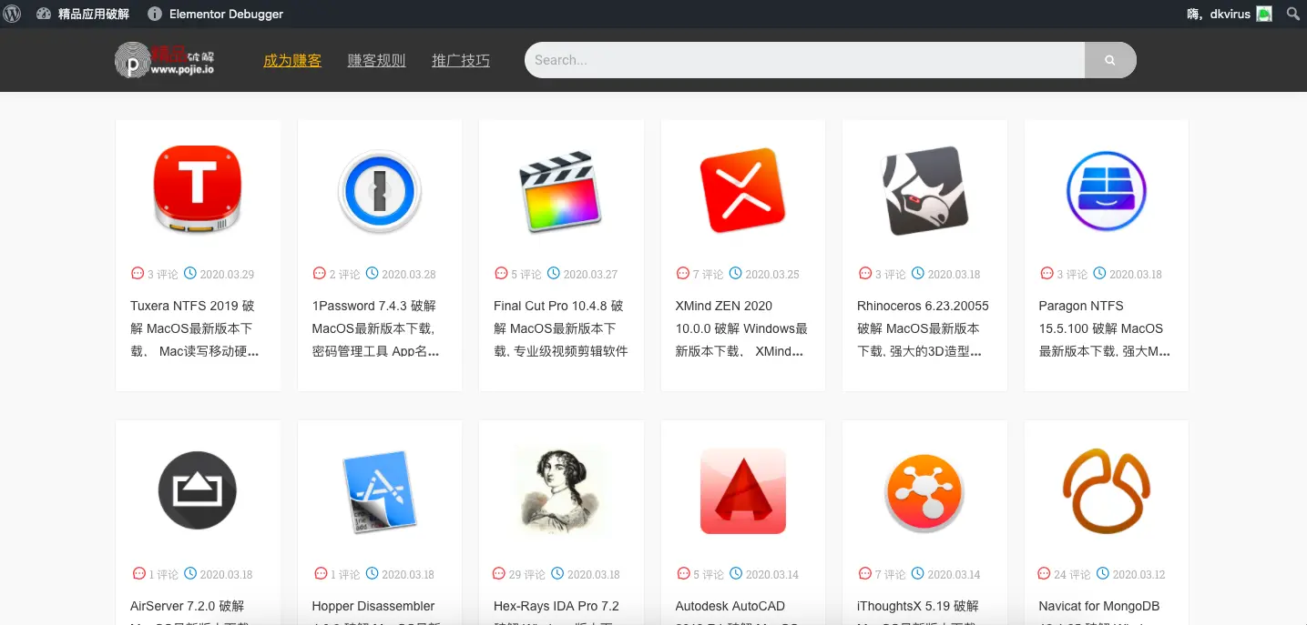Open the Final Cut Pro app icon
Viewport: 1307px width, 625px height.
tap(561, 192)
